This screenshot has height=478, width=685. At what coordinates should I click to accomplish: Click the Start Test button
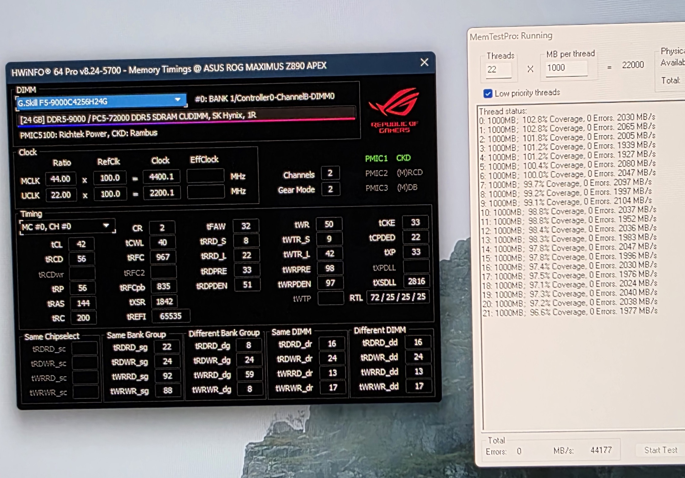coord(661,450)
